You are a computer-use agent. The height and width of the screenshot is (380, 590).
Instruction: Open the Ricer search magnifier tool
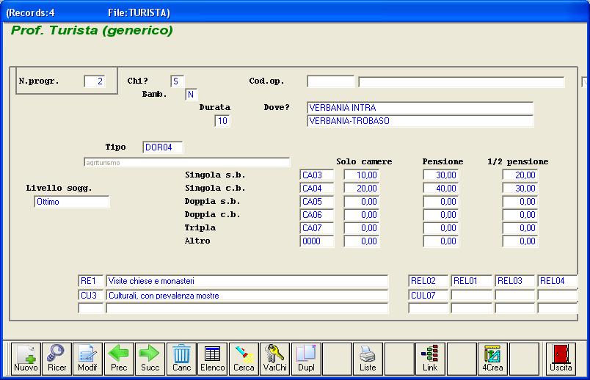click(x=57, y=359)
